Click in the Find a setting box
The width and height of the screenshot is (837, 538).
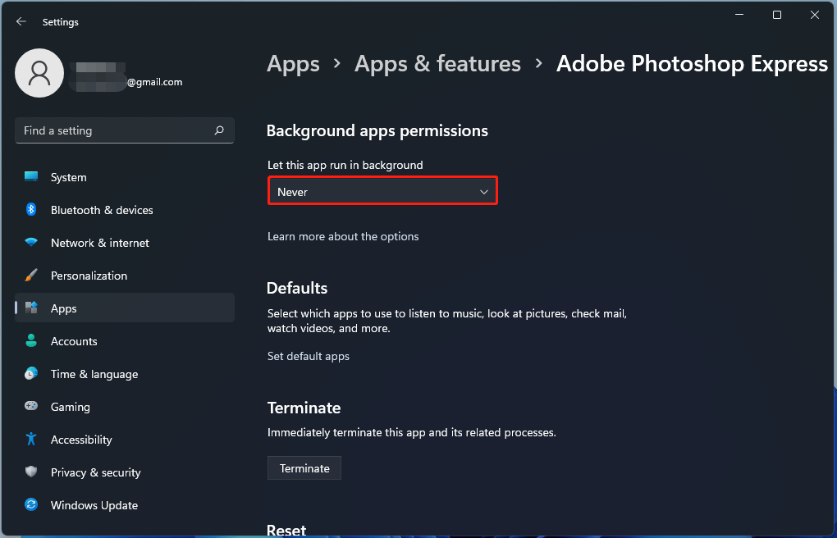click(125, 130)
